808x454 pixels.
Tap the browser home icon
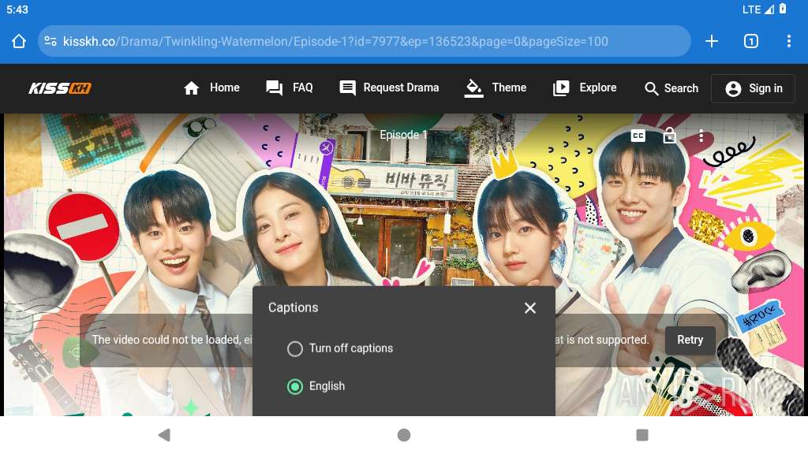tap(19, 41)
